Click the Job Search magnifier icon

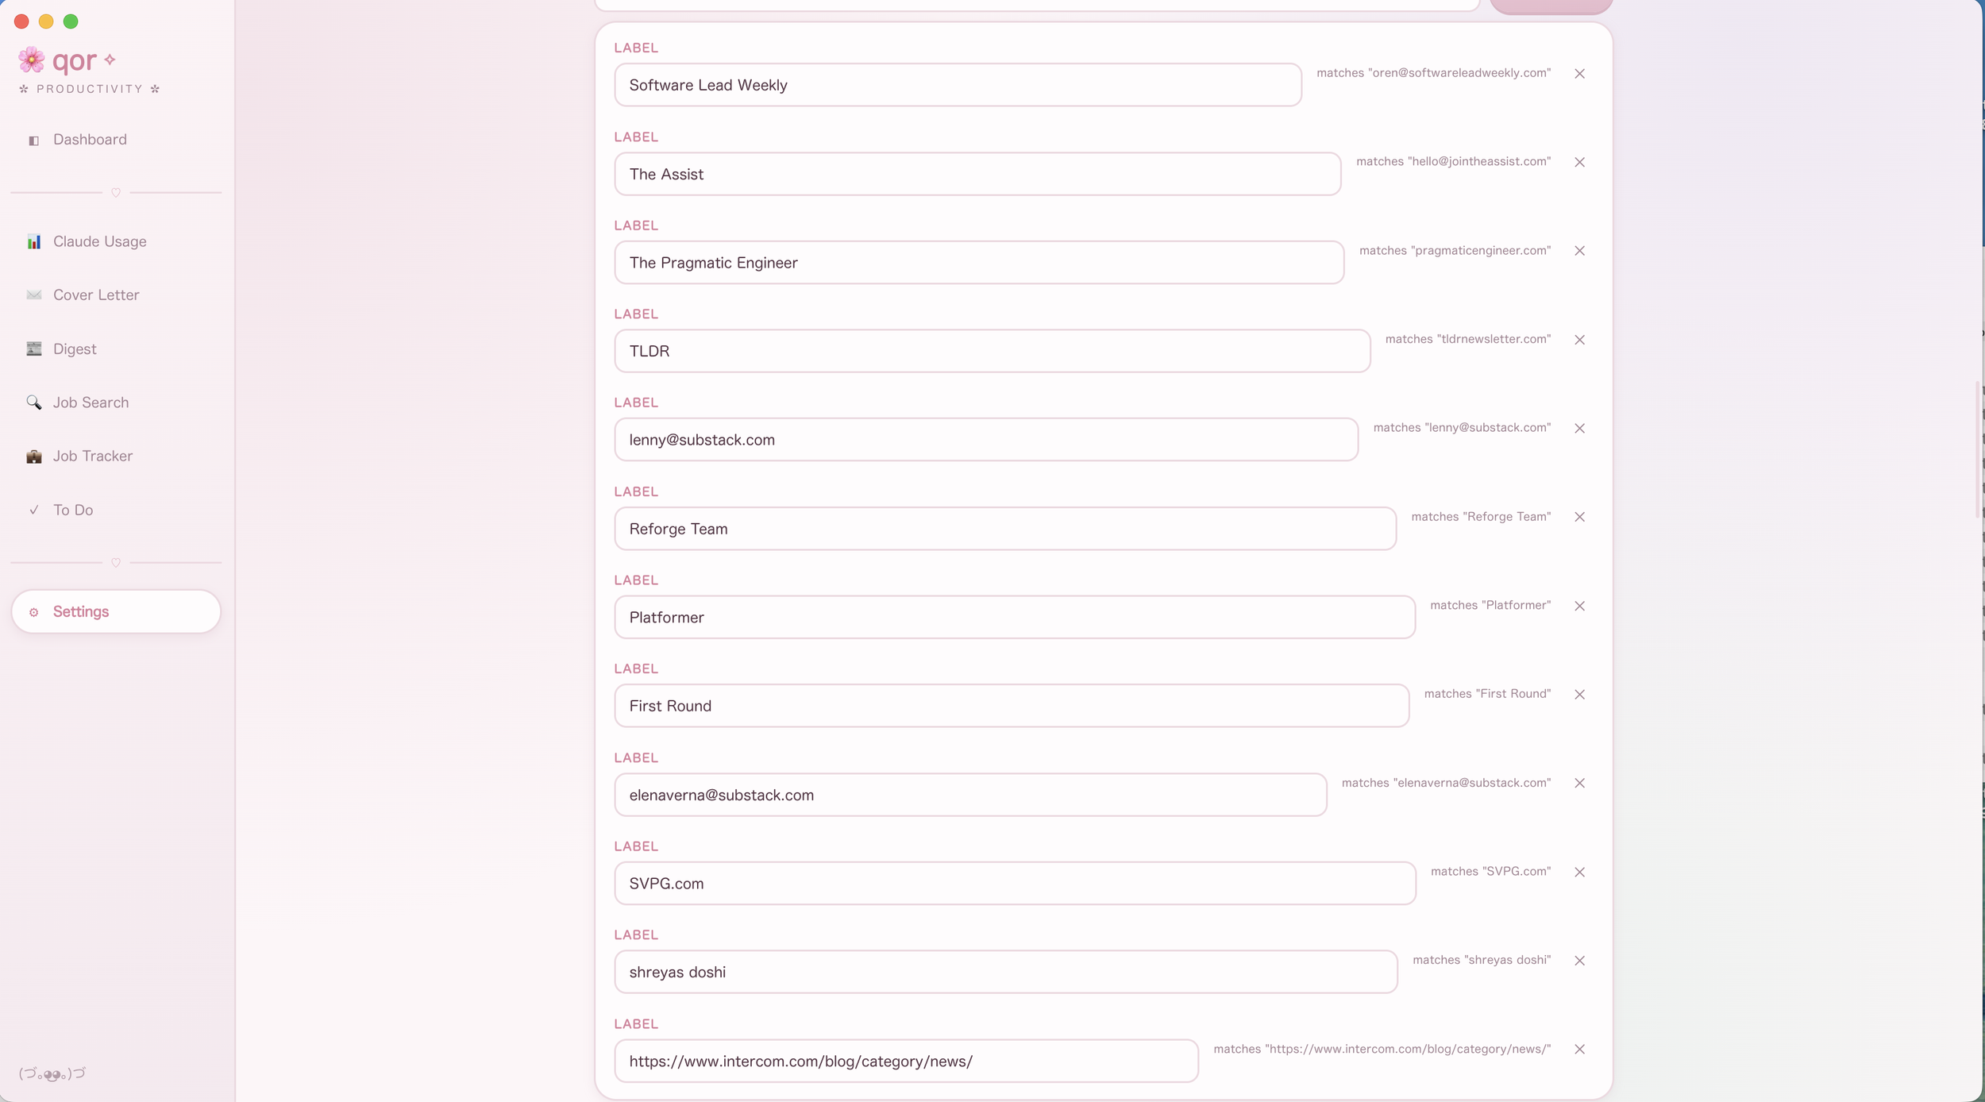coord(33,403)
